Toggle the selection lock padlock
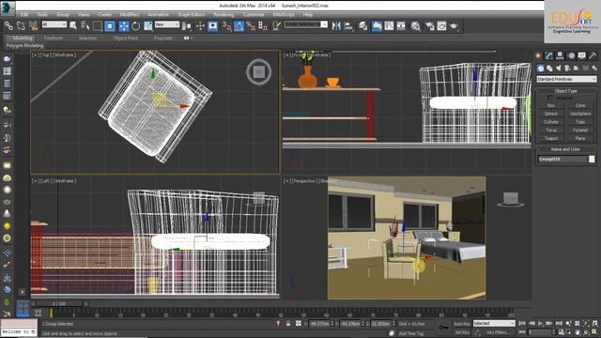The image size is (601, 338). tap(288, 324)
